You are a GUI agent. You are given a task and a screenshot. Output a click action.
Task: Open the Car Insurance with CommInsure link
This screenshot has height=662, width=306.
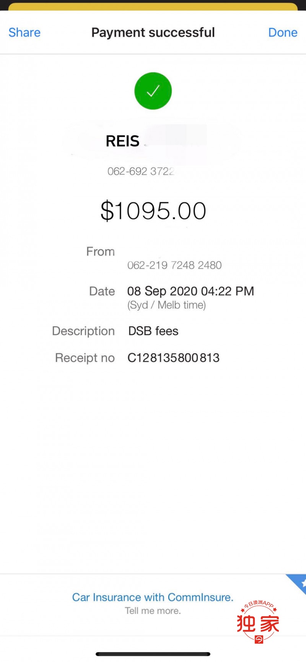153,597
